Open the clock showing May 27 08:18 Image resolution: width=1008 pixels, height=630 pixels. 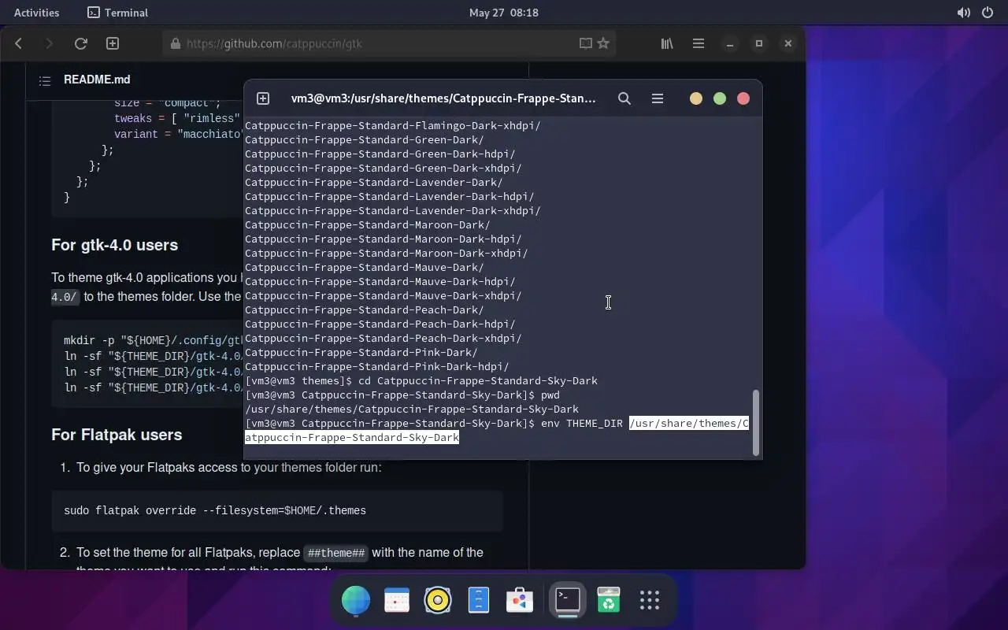504,13
